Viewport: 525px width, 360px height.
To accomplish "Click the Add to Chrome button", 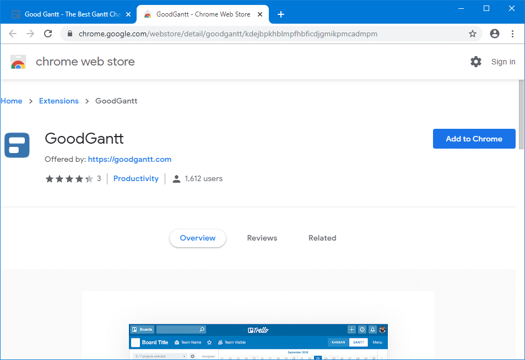I will point(474,139).
